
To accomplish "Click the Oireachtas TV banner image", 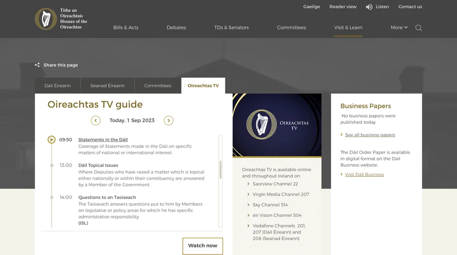I will coord(277,125).
